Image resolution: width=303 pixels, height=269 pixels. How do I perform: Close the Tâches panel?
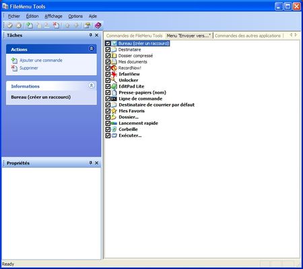pyautogui.click(x=97, y=35)
